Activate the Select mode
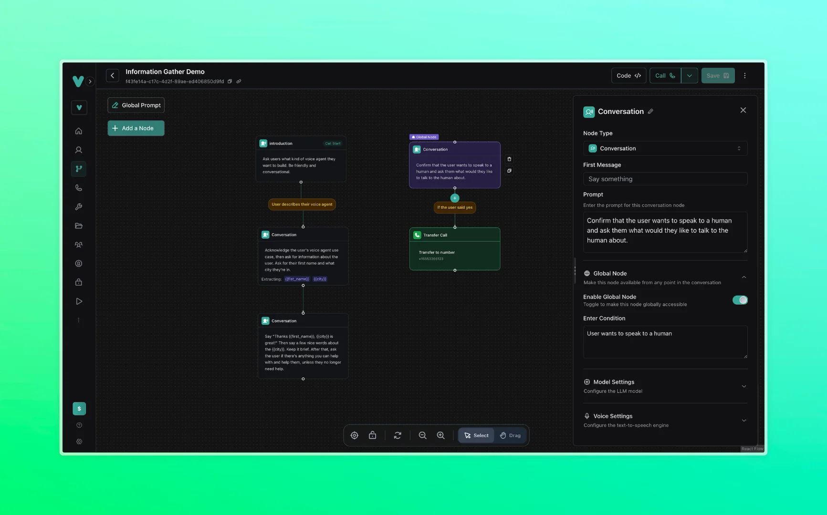Viewport: 827px width, 515px height. coord(476,435)
